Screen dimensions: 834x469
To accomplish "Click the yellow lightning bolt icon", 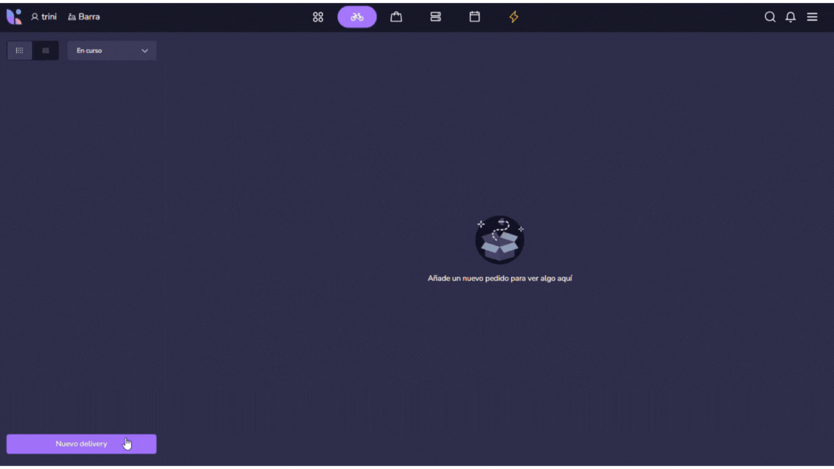I will pos(514,17).
